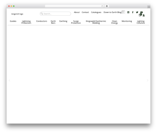Open the Catalogues link
The image size is (157, 133).
coord(96,12)
